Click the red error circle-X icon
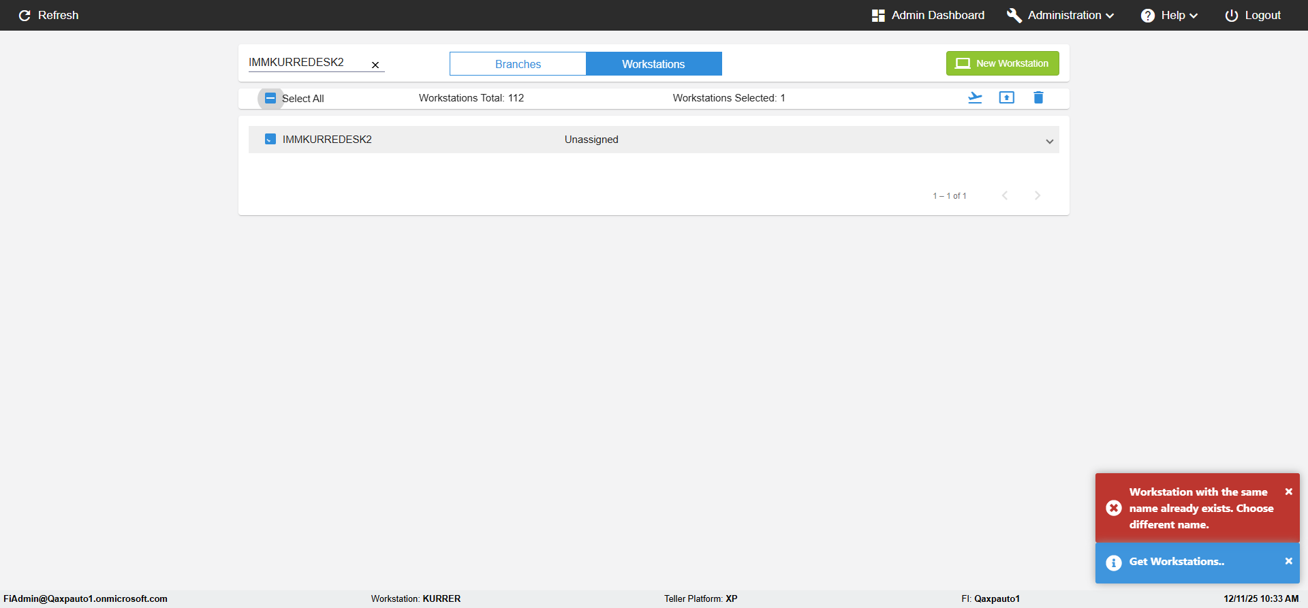The width and height of the screenshot is (1308, 608). tap(1114, 508)
